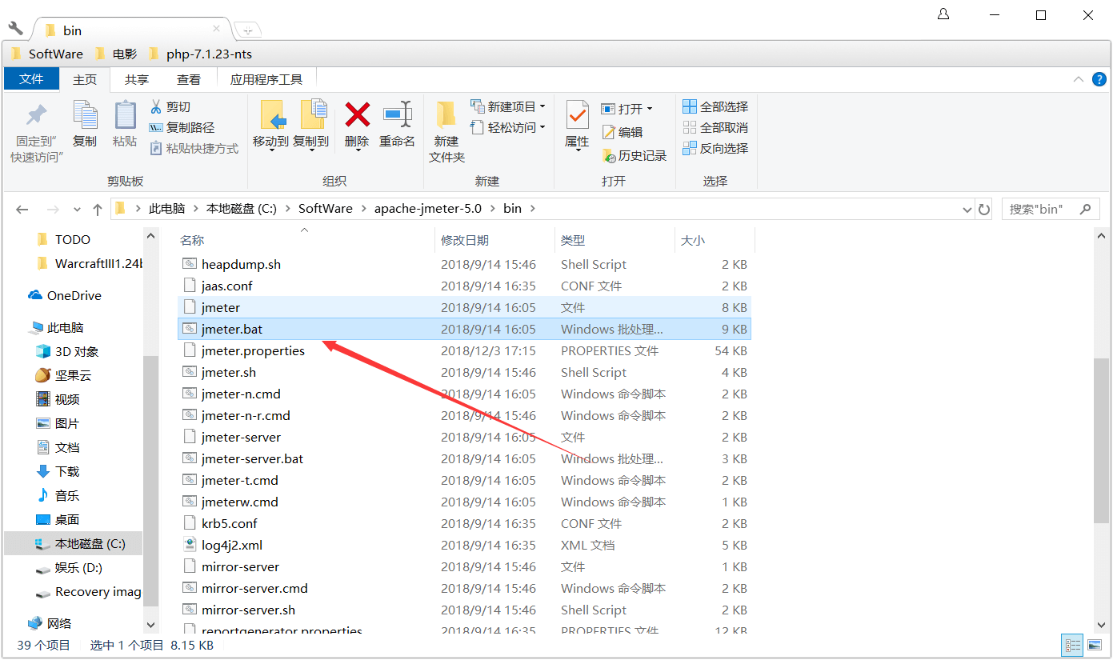1113x660 pixels.
Task: Click Select none (全部取消)
Action: click(715, 127)
